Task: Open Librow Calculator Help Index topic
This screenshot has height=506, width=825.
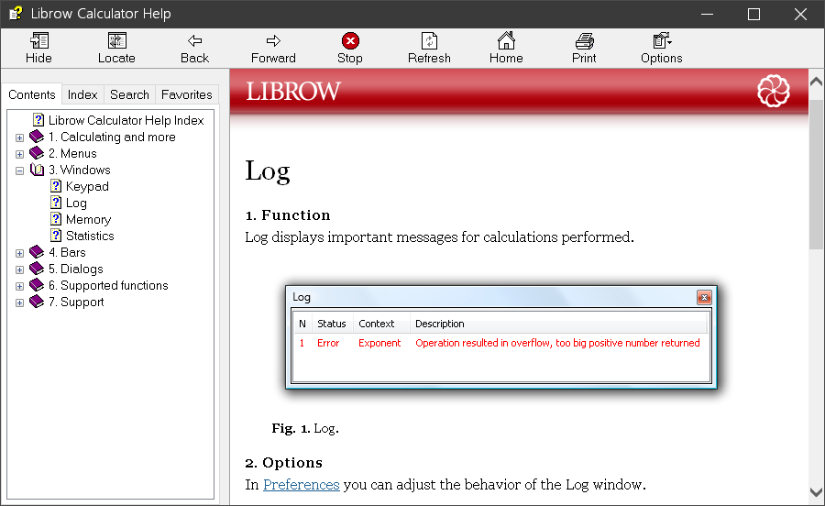Action: 126,120
